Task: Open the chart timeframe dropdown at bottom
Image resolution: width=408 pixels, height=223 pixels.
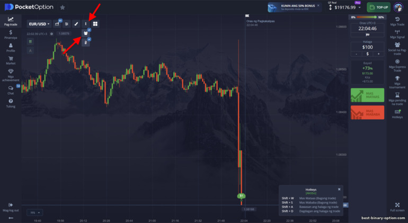Action: 36,212
